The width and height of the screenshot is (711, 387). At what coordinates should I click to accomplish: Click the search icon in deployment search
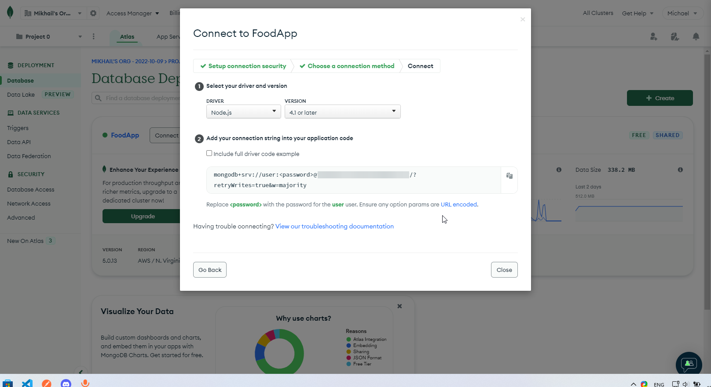(x=98, y=98)
